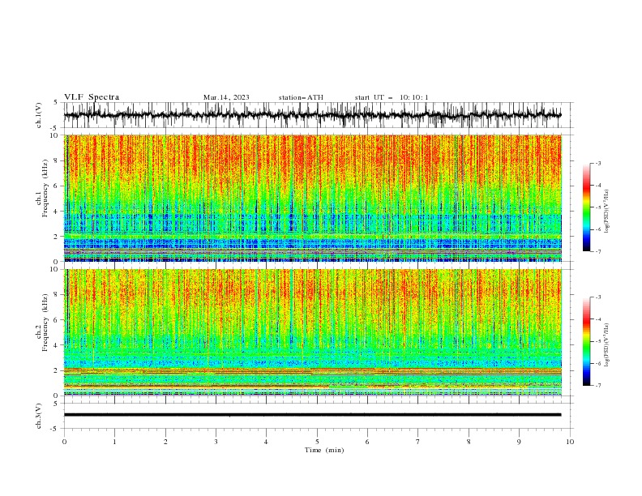Image resolution: width=642 pixels, height=496 pixels.
Task: Click the ch.1 spectrogram panel
Action: tap(313, 198)
